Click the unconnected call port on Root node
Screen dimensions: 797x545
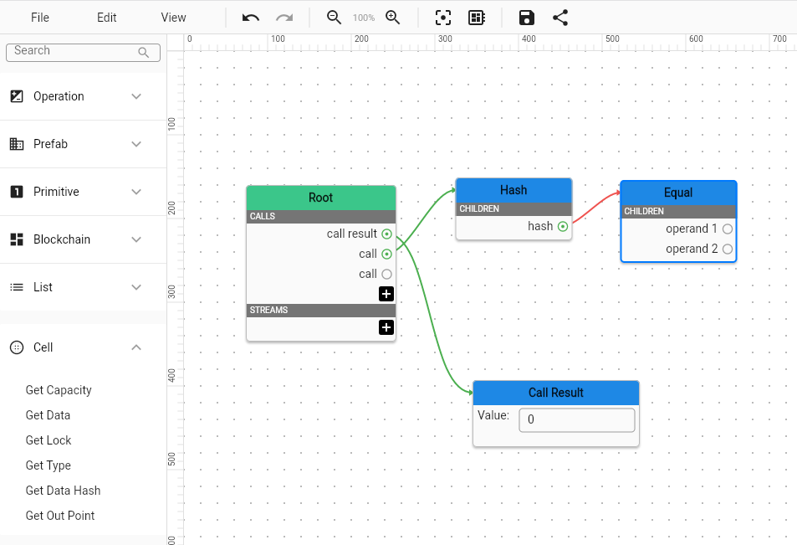386,274
